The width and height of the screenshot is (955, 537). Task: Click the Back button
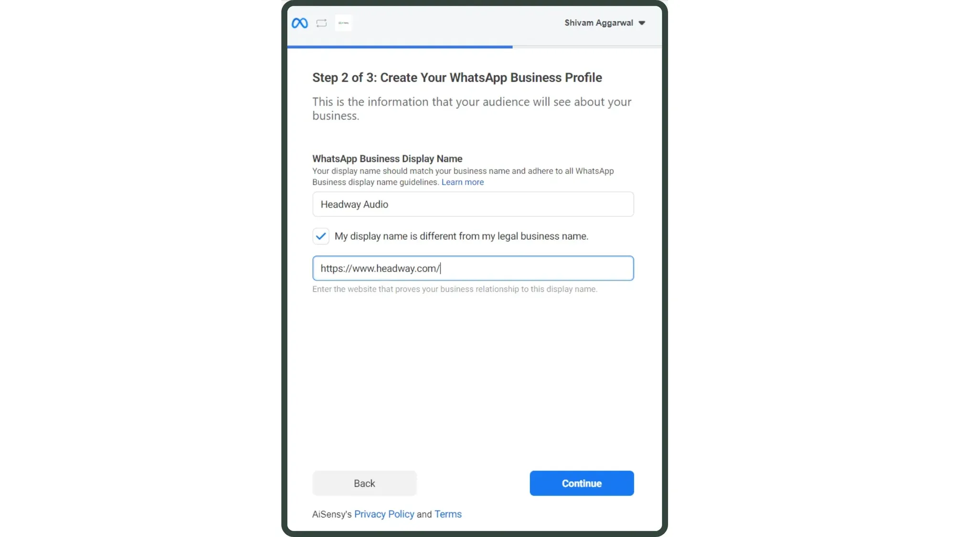(364, 483)
